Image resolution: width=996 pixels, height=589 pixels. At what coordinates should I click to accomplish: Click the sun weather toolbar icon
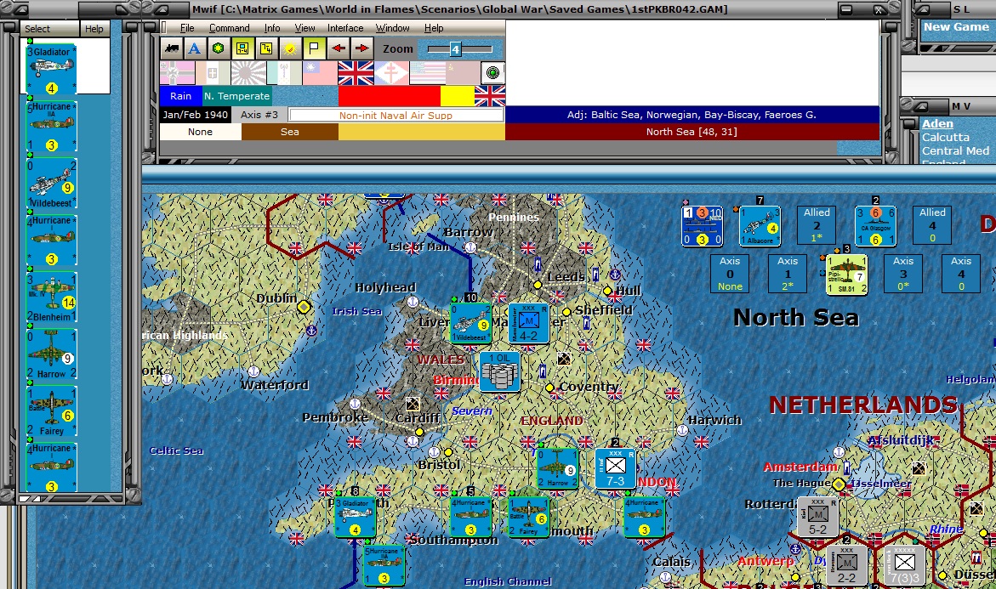tap(290, 48)
